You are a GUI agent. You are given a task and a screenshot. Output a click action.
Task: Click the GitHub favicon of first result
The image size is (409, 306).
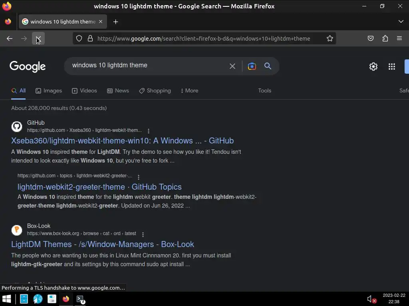[x=17, y=126]
